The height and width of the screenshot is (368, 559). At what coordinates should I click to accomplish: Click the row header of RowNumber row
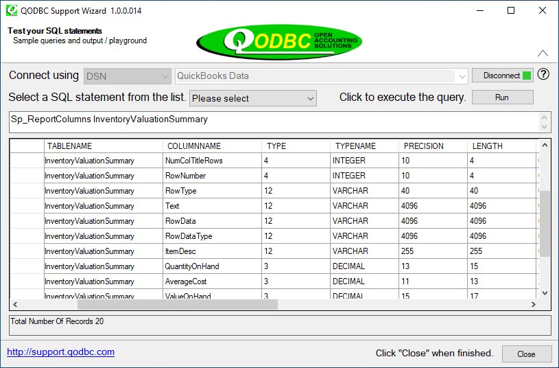point(27,176)
